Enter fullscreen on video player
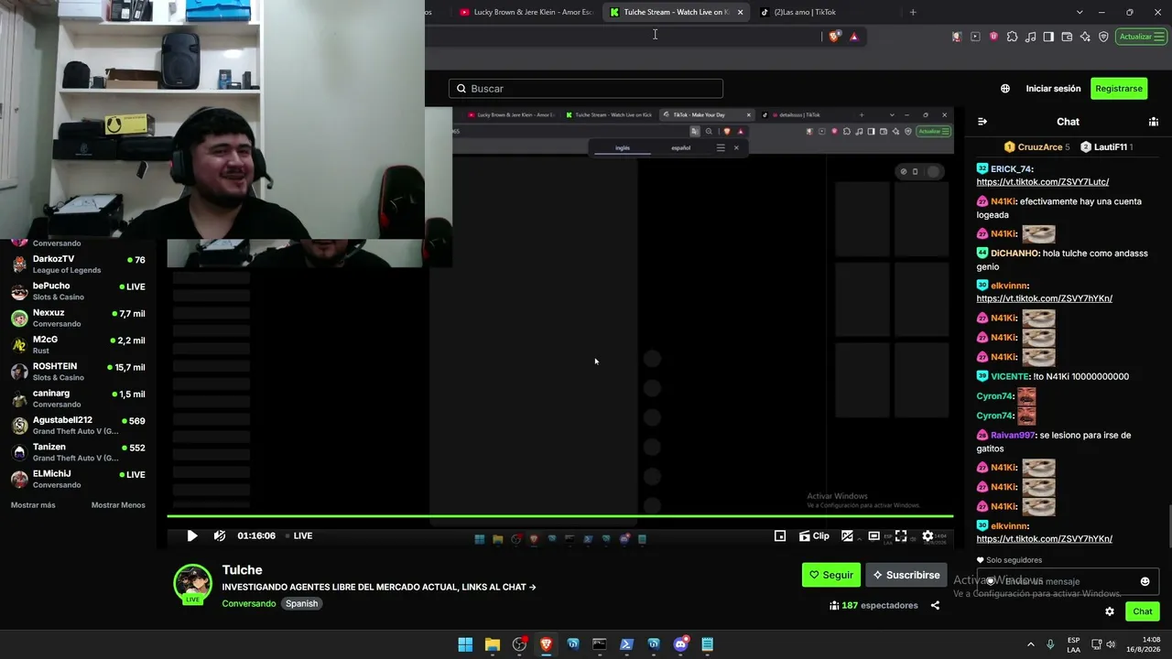This screenshot has width=1172, height=659. (x=901, y=536)
